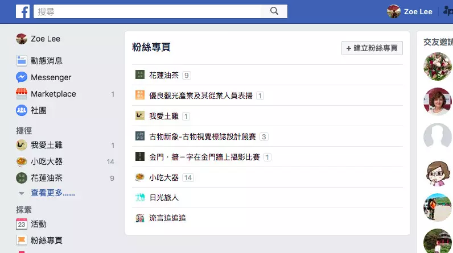Click the flower bouquet friend request avatar

click(x=438, y=67)
